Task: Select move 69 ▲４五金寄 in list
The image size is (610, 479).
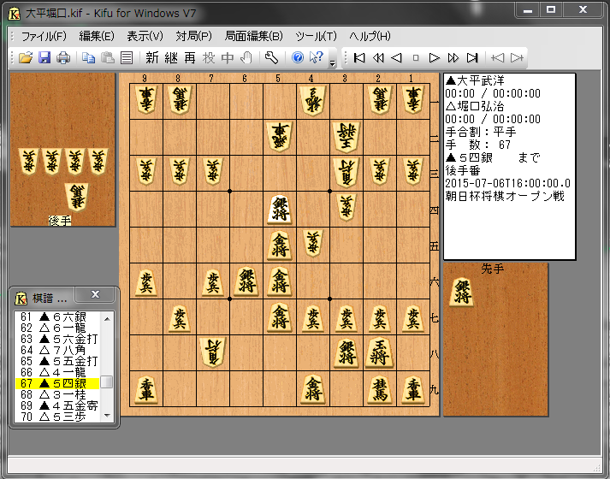Action: [58, 405]
